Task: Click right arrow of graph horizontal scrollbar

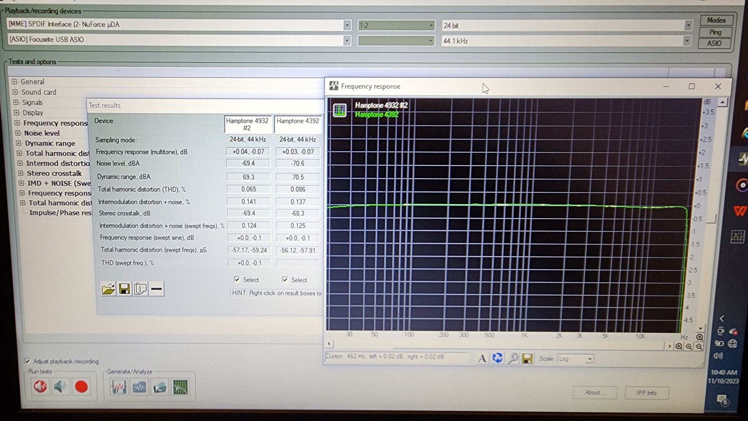Action: [669, 346]
